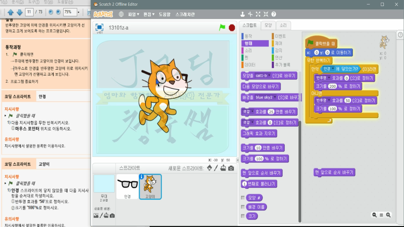Create new sprite from camera
This screenshot has height=227, width=404.
pos(231,168)
